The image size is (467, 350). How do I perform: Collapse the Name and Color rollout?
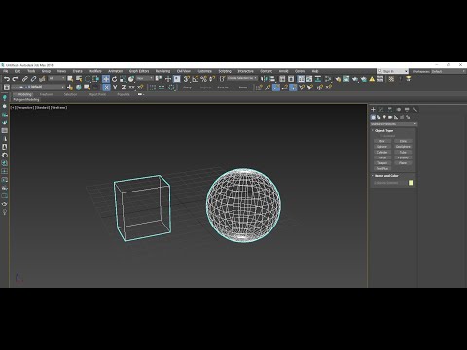tap(386, 176)
